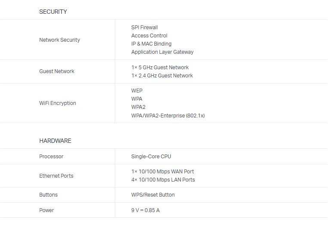The height and width of the screenshot is (225, 328).
Task: Click the 10/100 Mbps WAN Port line
Action: click(x=162, y=172)
